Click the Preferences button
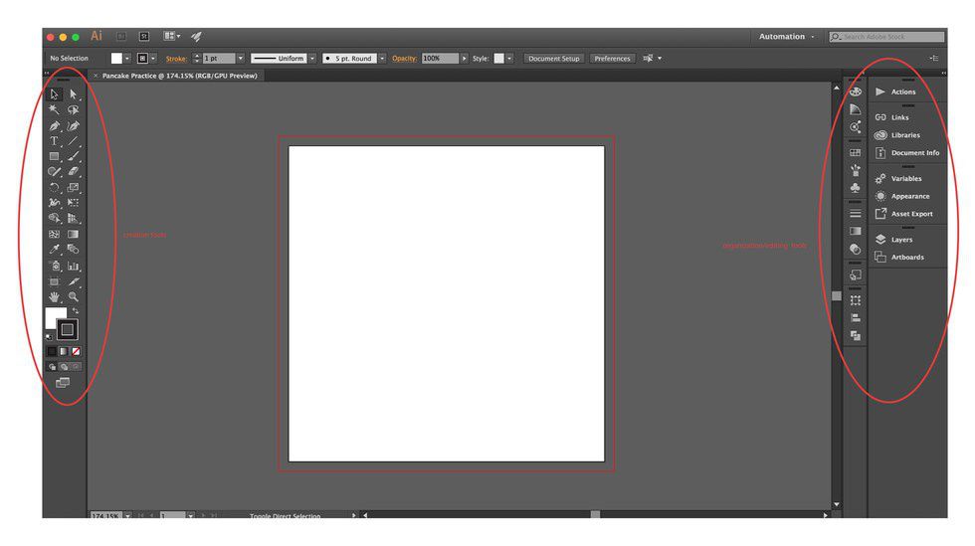The width and height of the screenshot is (975, 546). (x=612, y=59)
